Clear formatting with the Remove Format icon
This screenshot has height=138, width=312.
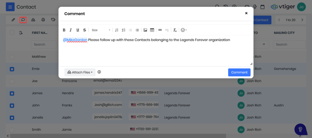pos(175,30)
